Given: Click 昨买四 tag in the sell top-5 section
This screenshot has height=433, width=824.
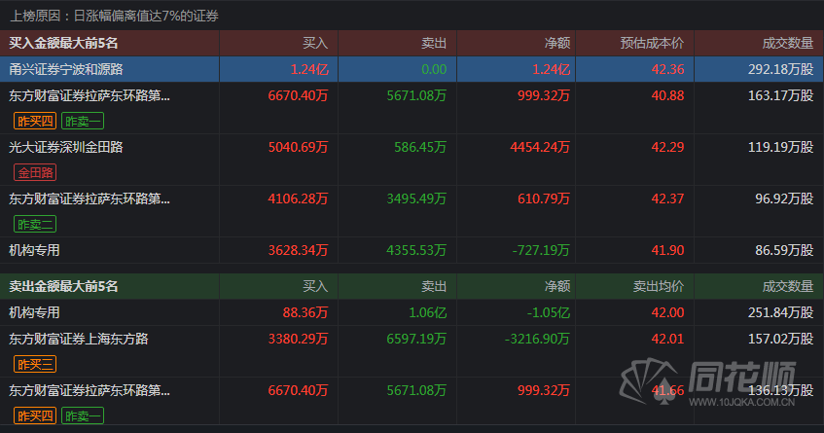Looking at the screenshot, I should tap(35, 415).
